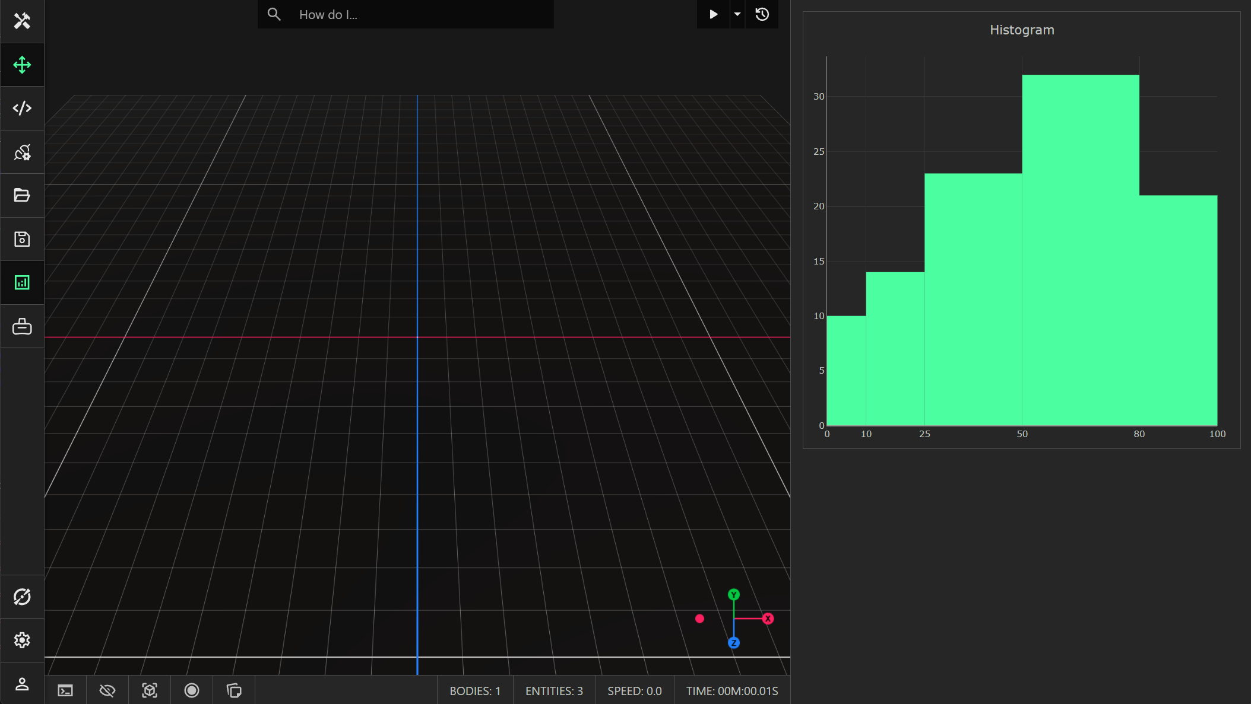Open the terminal console
Image resolution: width=1251 pixels, height=704 pixels.
click(65, 690)
